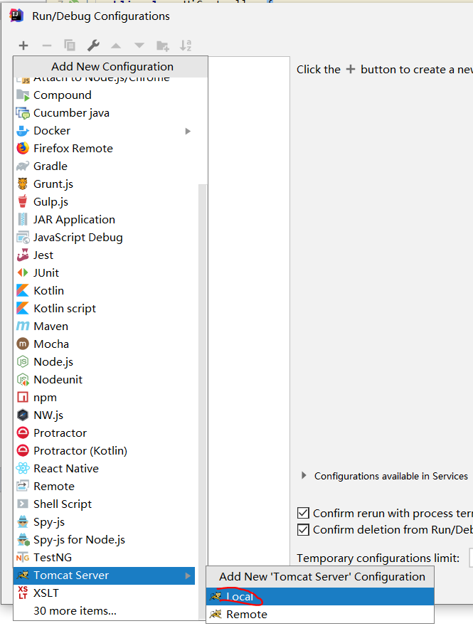Toggle Confirm rerun with process termination checkbox
Screen dimensions: 473x626
tap(304, 513)
